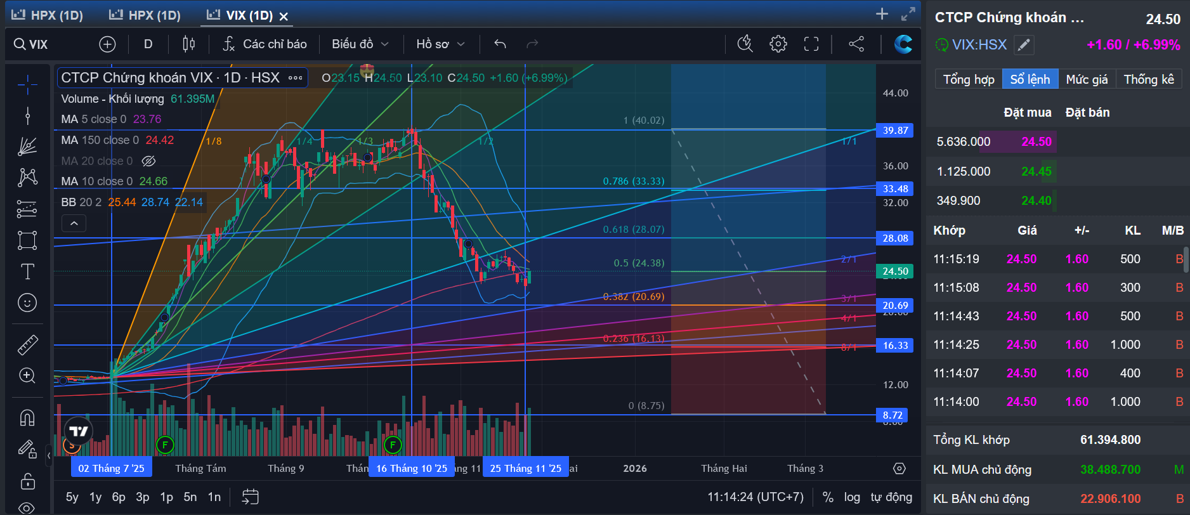Add a new chart tab
This screenshot has width=1190, height=515.
coord(882,14)
